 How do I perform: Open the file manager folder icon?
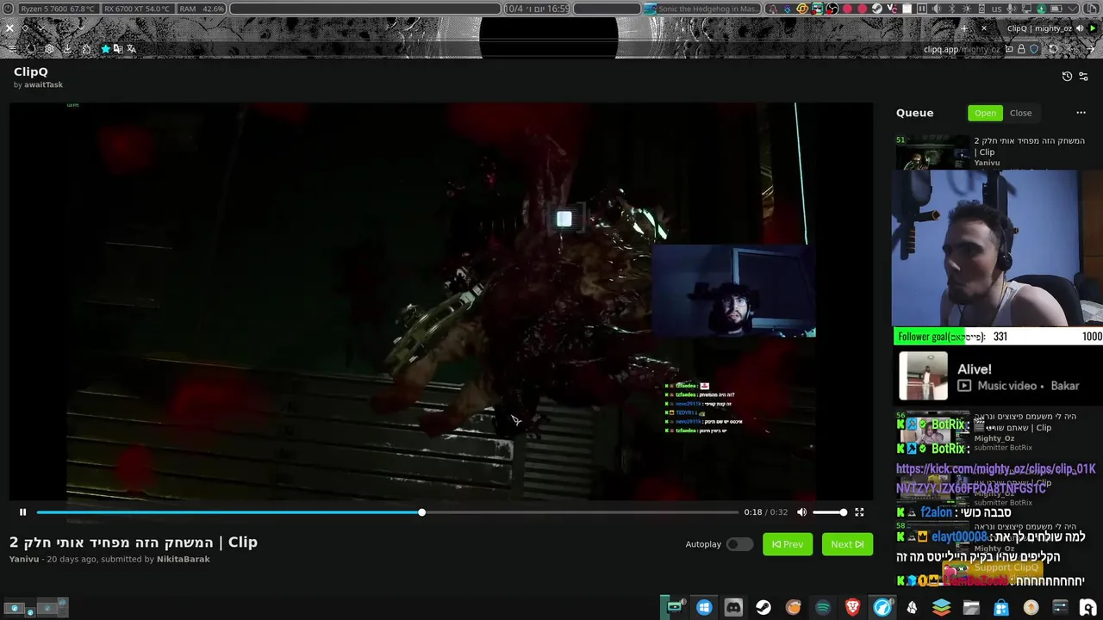pos(971,608)
